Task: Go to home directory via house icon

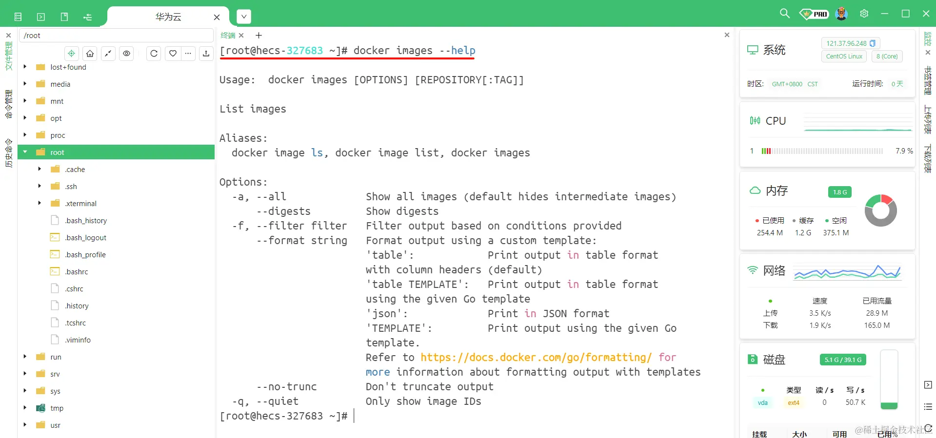Action: 90,54
